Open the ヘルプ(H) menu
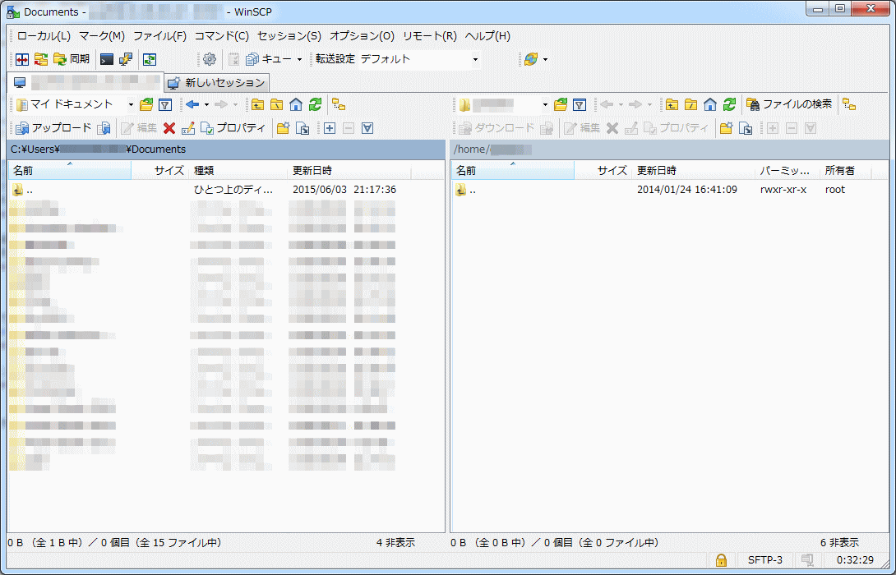Viewport: 896px width, 575px height. 487,36
